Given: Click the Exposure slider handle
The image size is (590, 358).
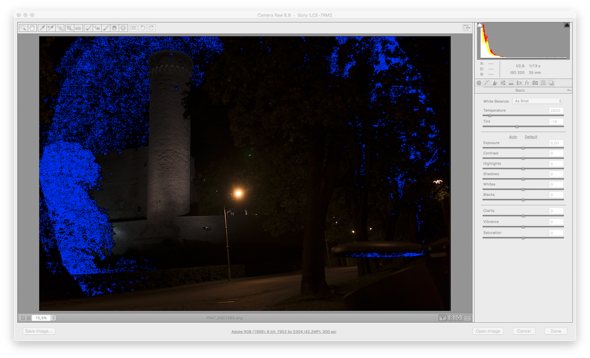Looking at the screenshot, I should click(x=523, y=148).
